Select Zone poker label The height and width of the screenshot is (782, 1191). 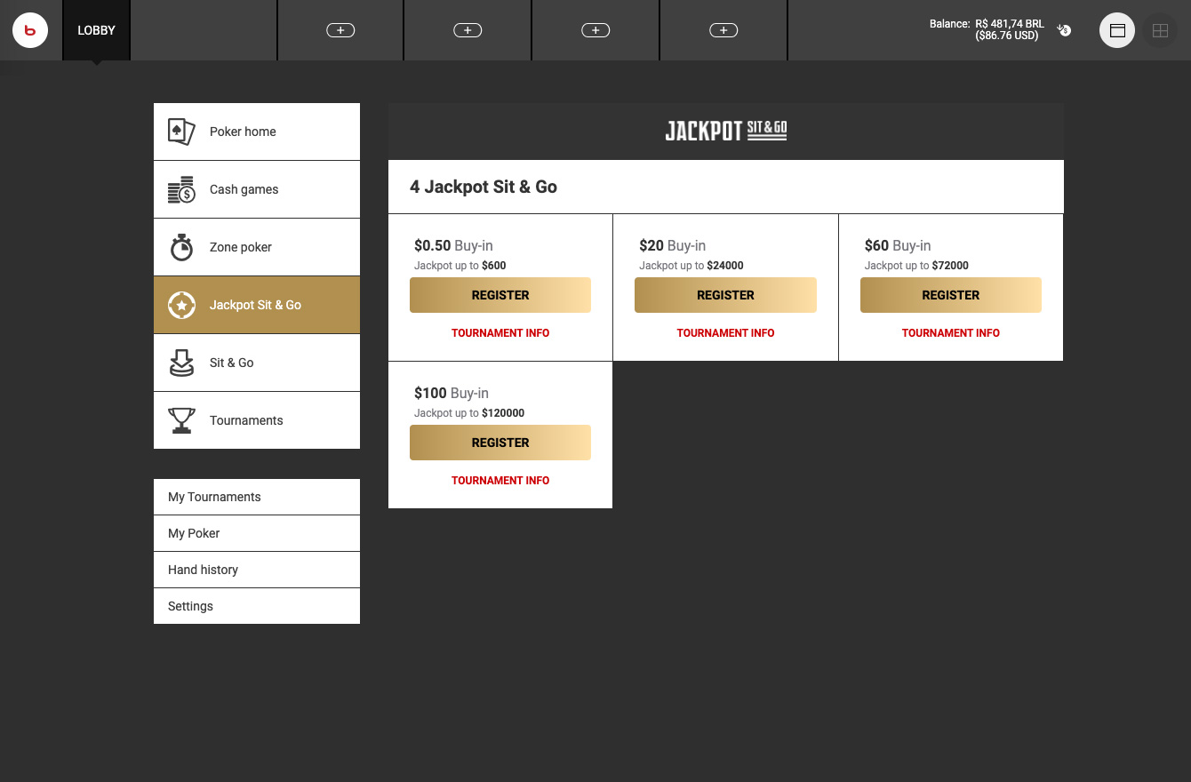point(241,247)
